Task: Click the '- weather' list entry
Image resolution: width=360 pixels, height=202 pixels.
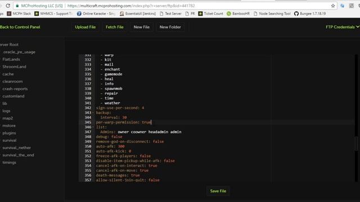Action: coord(110,103)
